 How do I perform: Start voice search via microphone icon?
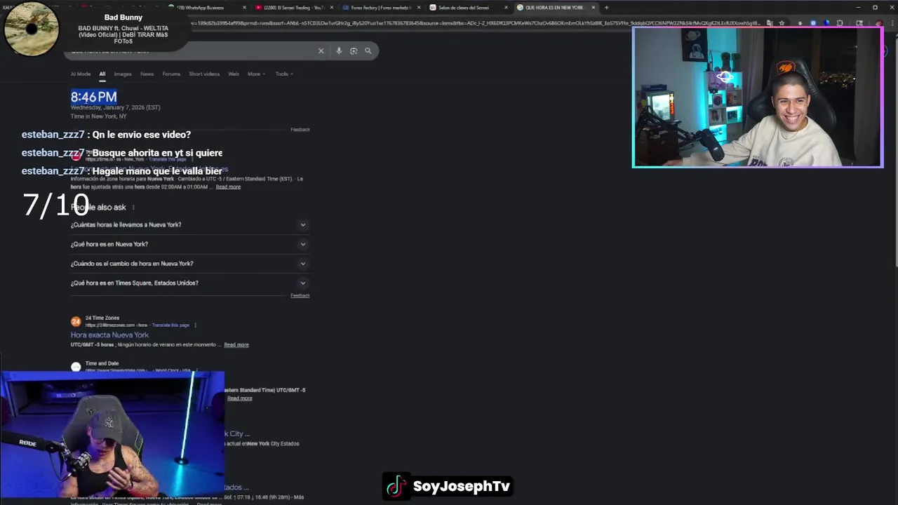tap(339, 50)
